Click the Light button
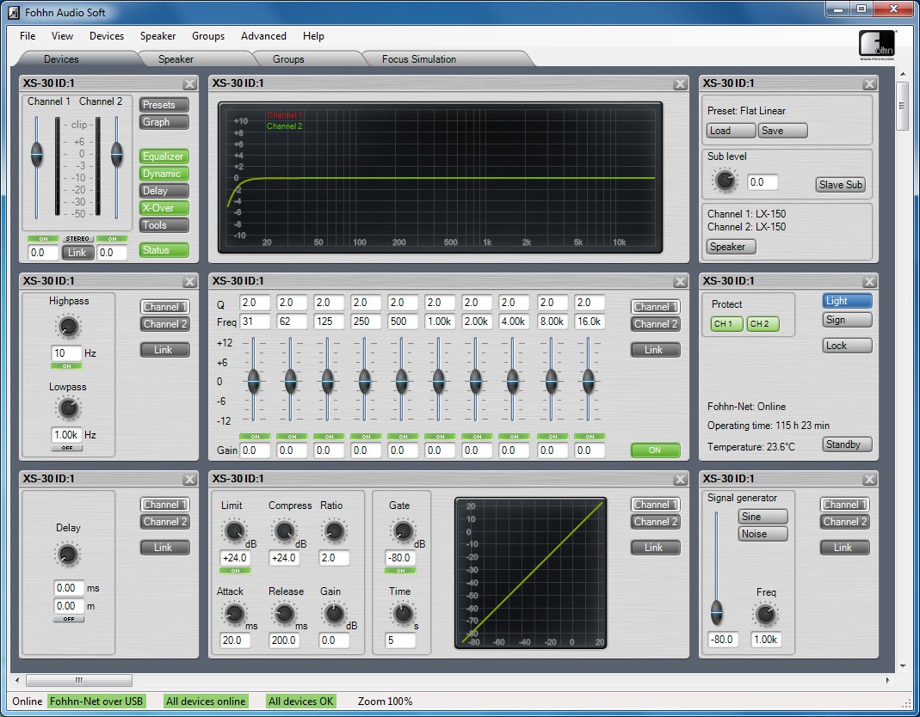The height and width of the screenshot is (717, 920). pos(847,301)
